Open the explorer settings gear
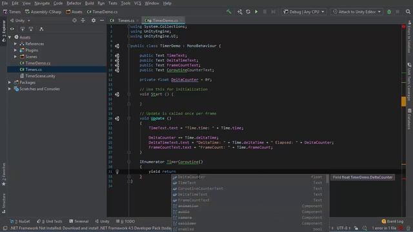The height and width of the screenshot is (232, 413). point(94,20)
